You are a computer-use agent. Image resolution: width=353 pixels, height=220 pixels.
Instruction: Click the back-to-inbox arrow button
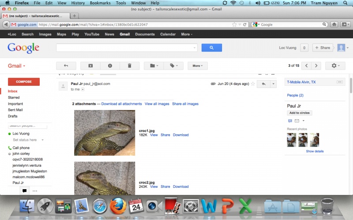pyautogui.click(x=66, y=66)
